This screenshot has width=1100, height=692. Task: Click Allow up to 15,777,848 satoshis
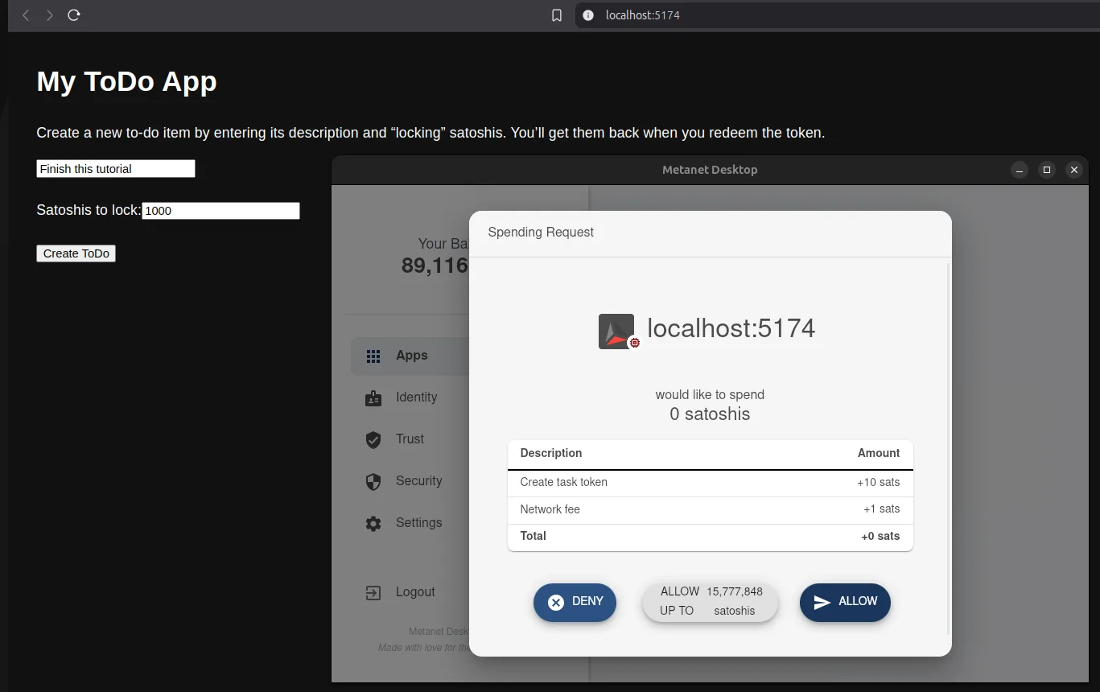pos(710,602)
